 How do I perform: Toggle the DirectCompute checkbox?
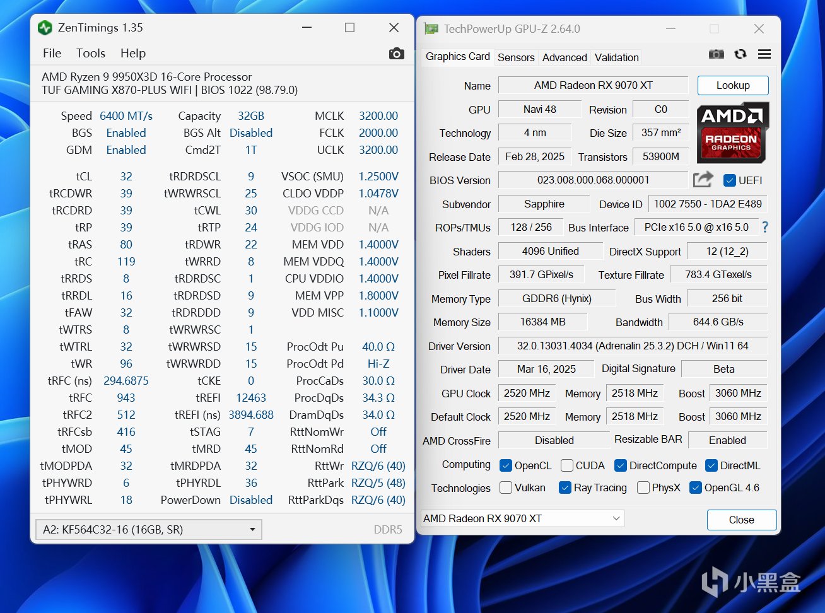pos(620,465)
